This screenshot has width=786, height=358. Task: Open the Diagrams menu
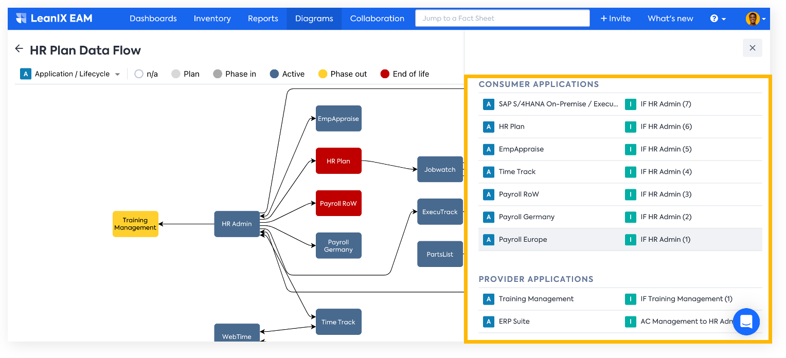point(314,19)
